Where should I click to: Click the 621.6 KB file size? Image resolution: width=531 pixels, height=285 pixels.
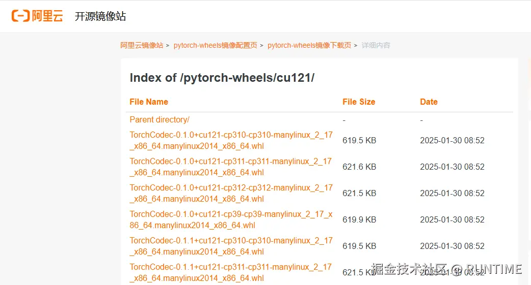point(359,167)
